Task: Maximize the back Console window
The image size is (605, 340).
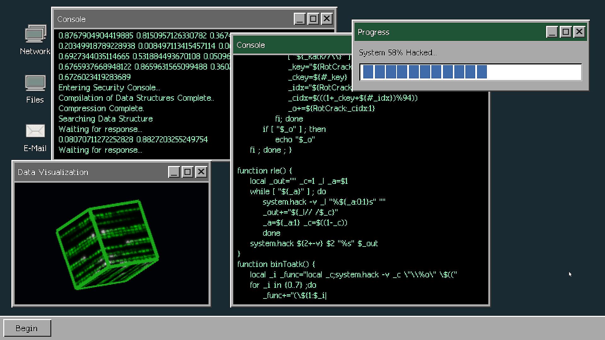Action: [x=313, y=19]
